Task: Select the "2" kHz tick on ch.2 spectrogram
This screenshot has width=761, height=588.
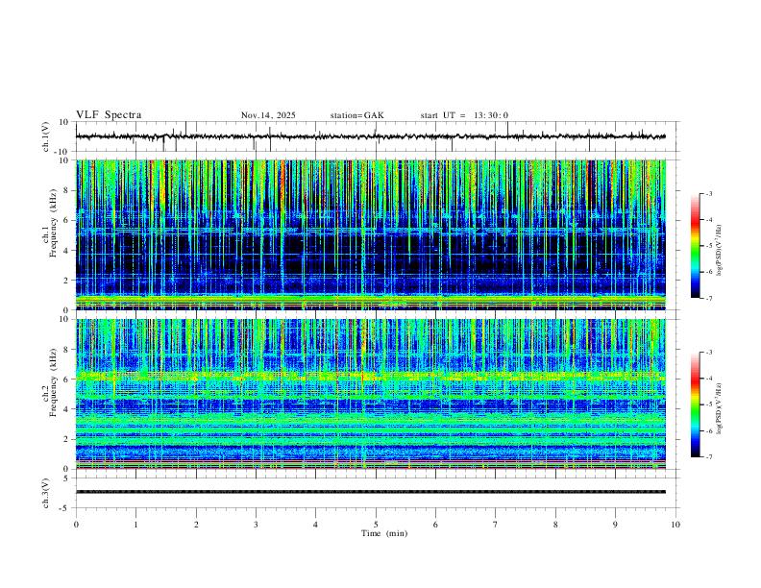Action: [67, 439]
